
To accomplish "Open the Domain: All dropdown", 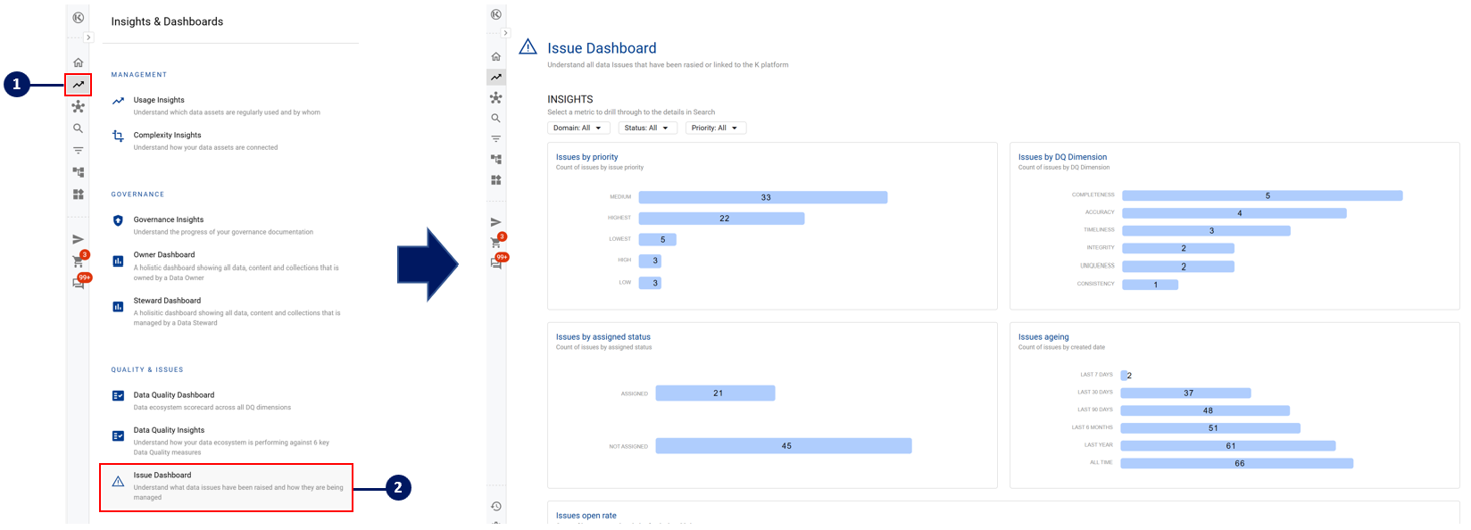I will 578,128.
